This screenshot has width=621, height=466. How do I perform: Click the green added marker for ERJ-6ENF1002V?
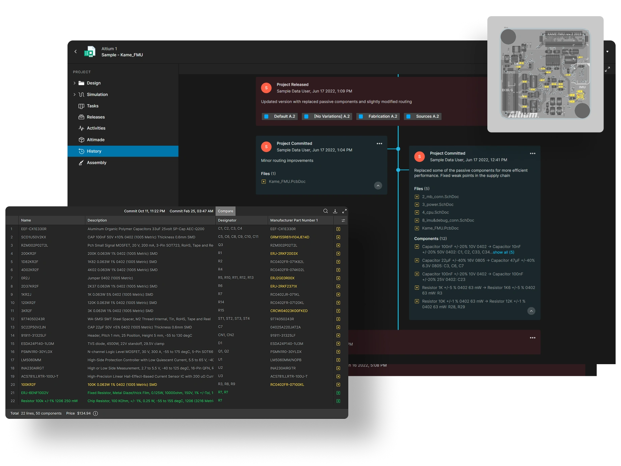click(x=338, y=393)
